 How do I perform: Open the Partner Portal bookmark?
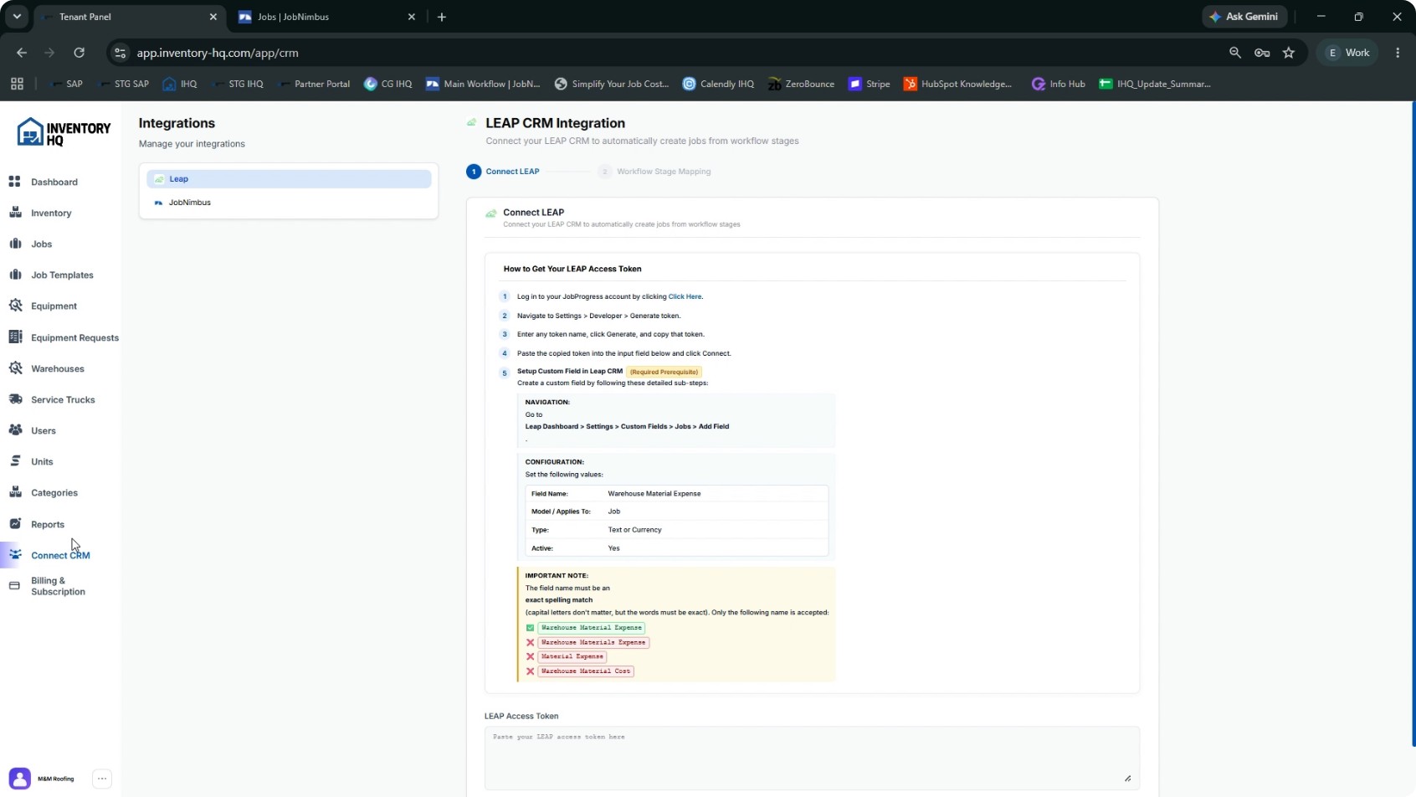pos(314,84)
